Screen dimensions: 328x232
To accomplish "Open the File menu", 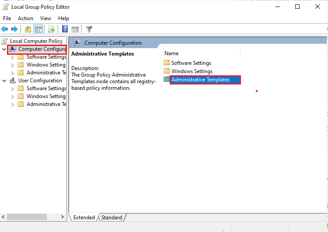I will (7, 18).
